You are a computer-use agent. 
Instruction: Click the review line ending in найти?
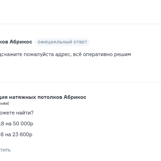(17, 113)
